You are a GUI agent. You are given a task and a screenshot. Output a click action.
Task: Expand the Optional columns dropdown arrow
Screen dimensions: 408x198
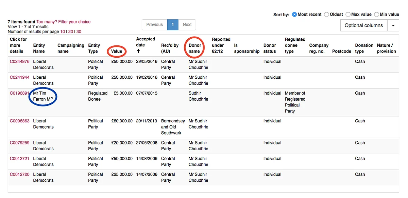coord(393,25)
